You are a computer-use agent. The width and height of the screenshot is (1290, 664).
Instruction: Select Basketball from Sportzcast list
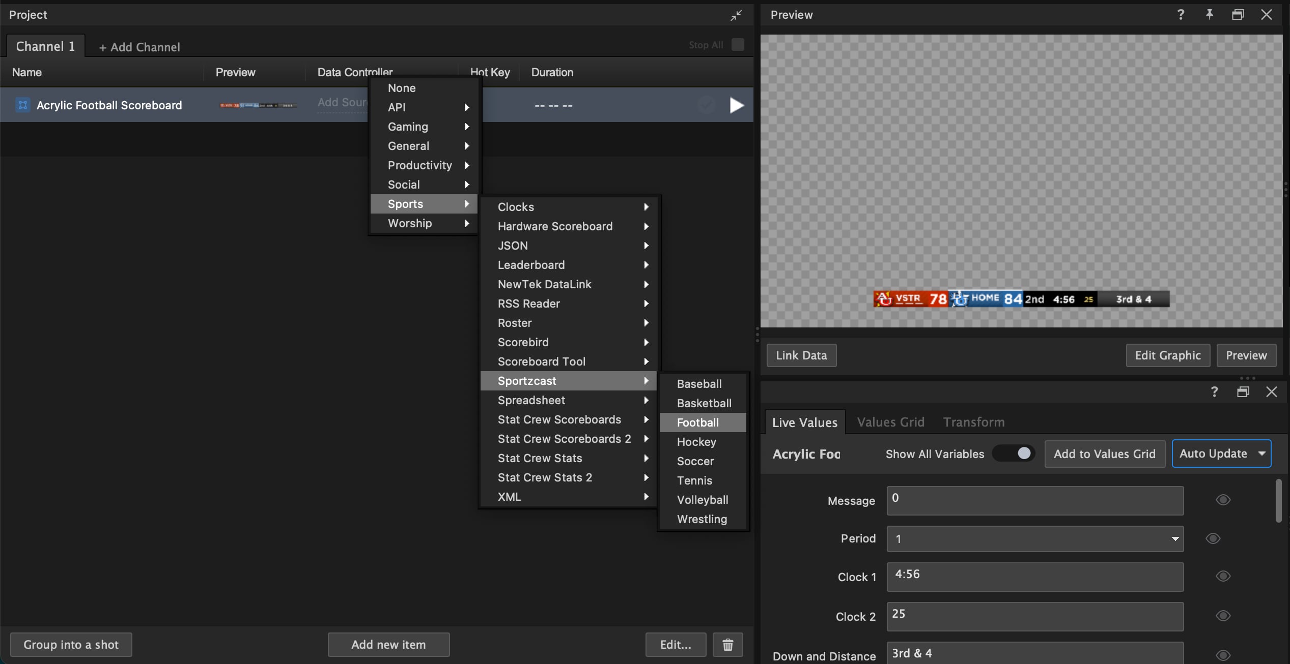tap(703, 403)
